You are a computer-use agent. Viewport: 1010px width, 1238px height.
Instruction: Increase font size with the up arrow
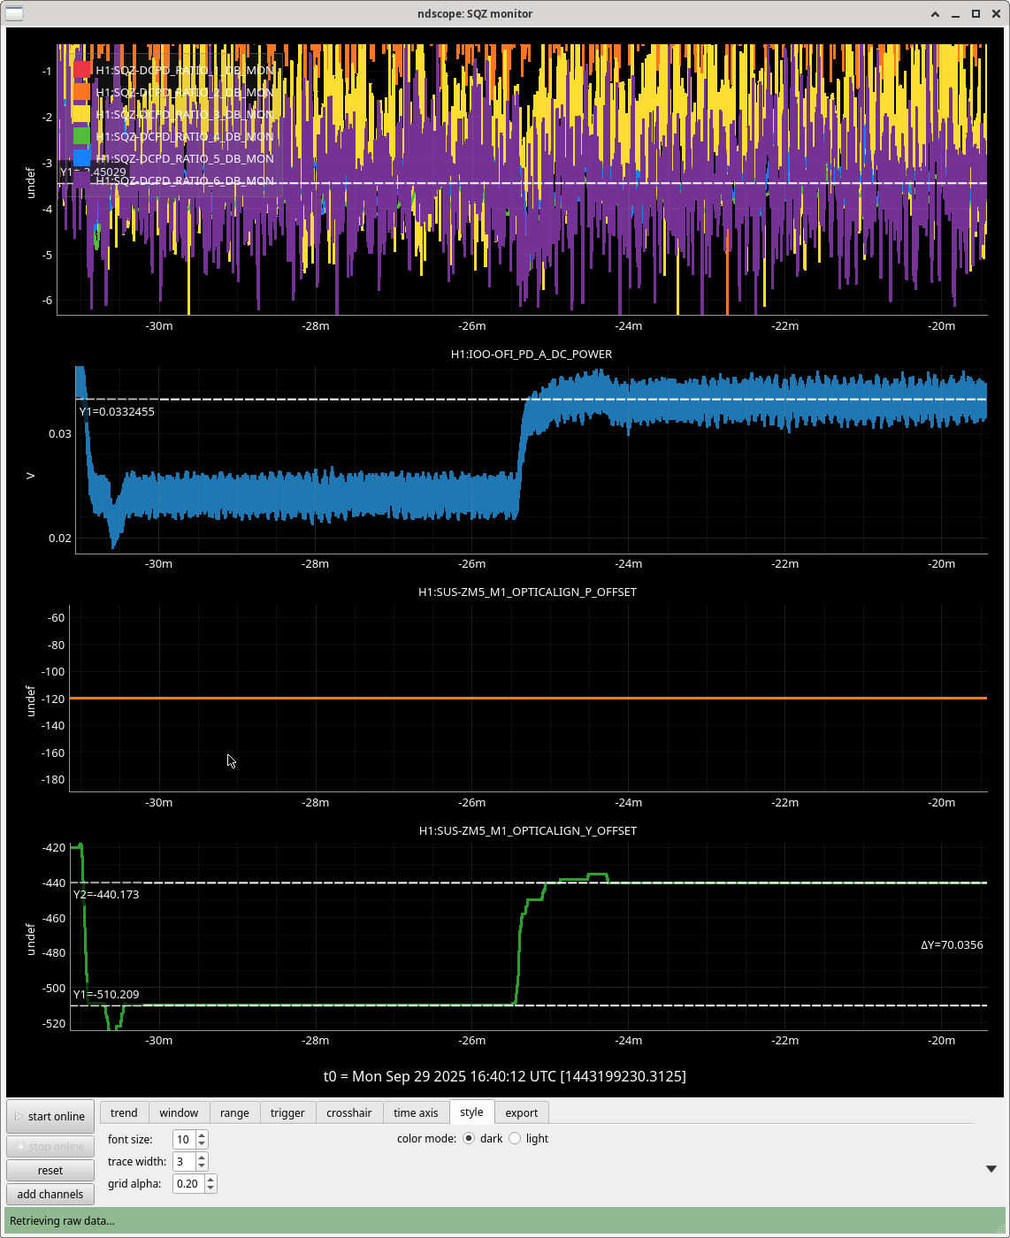coord(203,1135)
